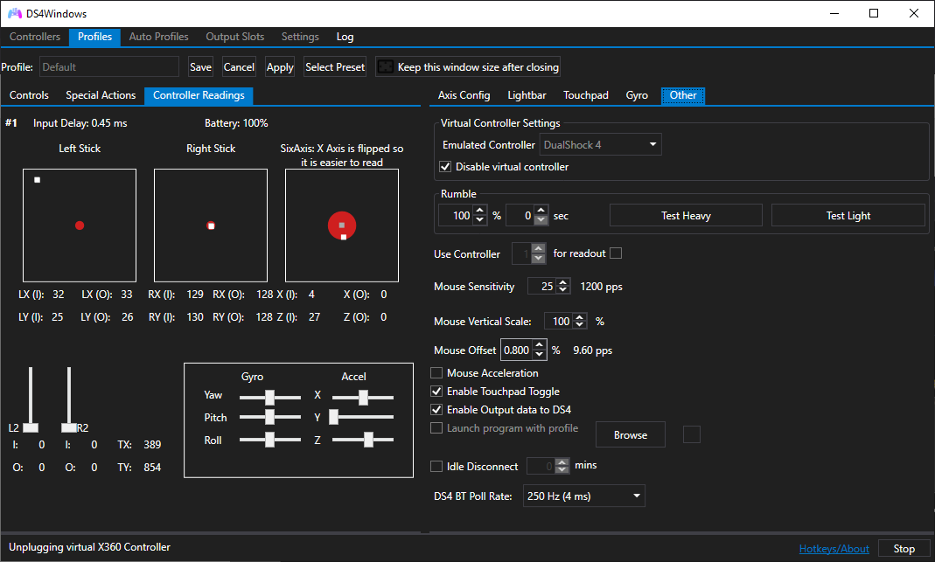This screenshot has width=935, height=562.
Task: Open the Select Preset dialog
Action: tap(334, 66)
